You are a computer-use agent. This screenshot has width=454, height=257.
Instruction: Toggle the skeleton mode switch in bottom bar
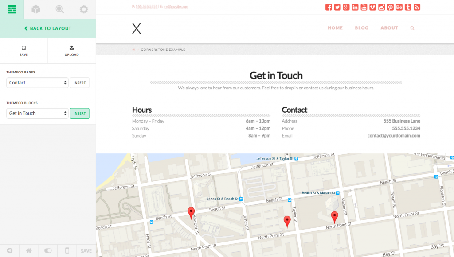coord(48,251)
